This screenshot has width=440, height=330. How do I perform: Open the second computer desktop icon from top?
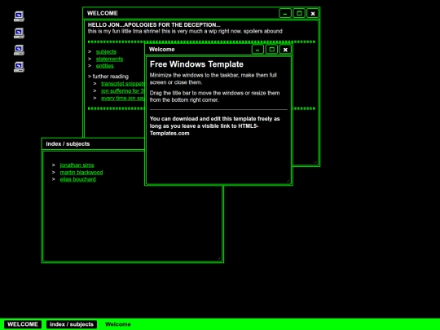point(19,33)
